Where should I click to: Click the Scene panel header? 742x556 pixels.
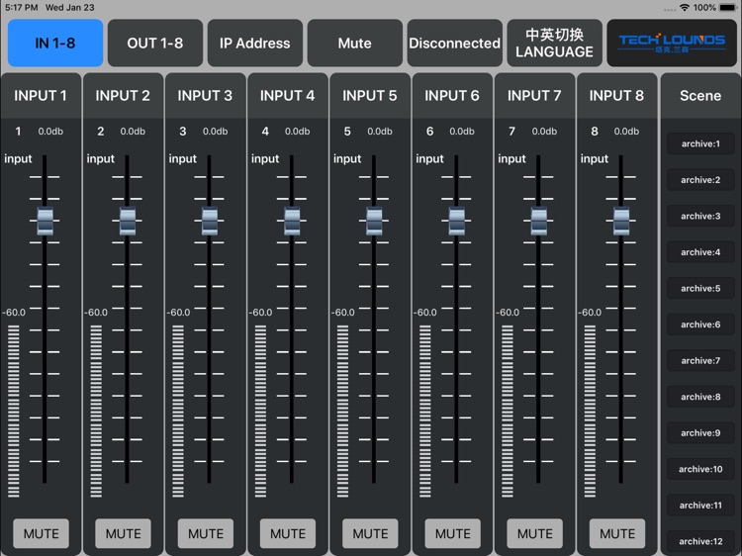click(700, 96)
